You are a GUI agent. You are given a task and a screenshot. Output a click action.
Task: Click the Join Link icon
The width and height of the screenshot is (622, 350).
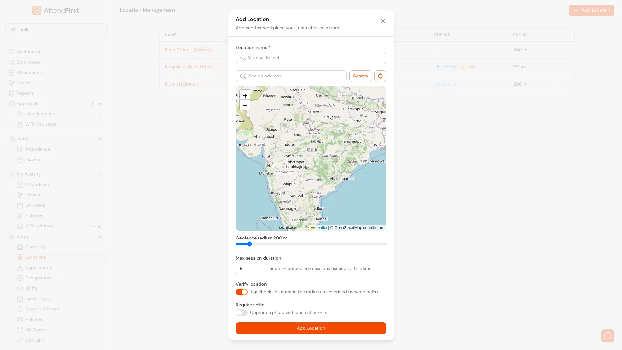[x=20, y=340]
